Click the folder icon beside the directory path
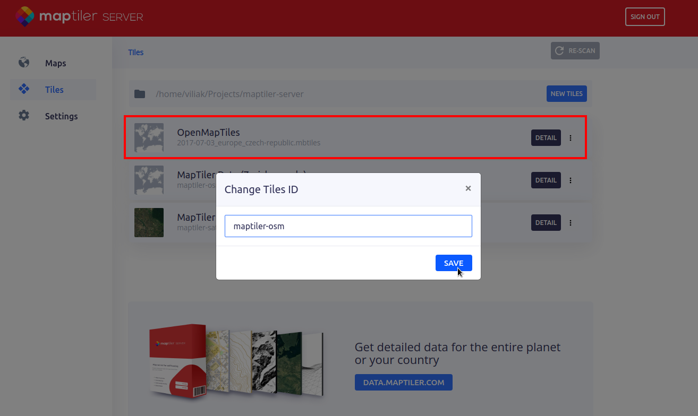Viewport: 698px width, 416px height. [140, 94]
